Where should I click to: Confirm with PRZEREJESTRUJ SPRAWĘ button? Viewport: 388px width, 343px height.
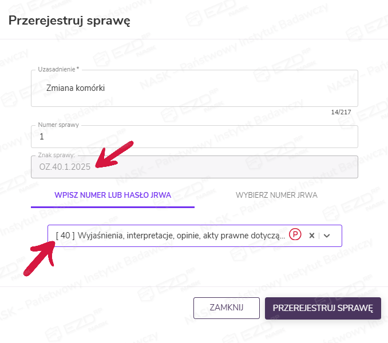[x=323, y=308]
